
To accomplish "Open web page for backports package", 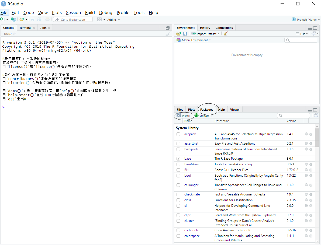I will 306,149.
